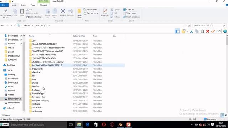Select the electrical folder

point(36,72)
